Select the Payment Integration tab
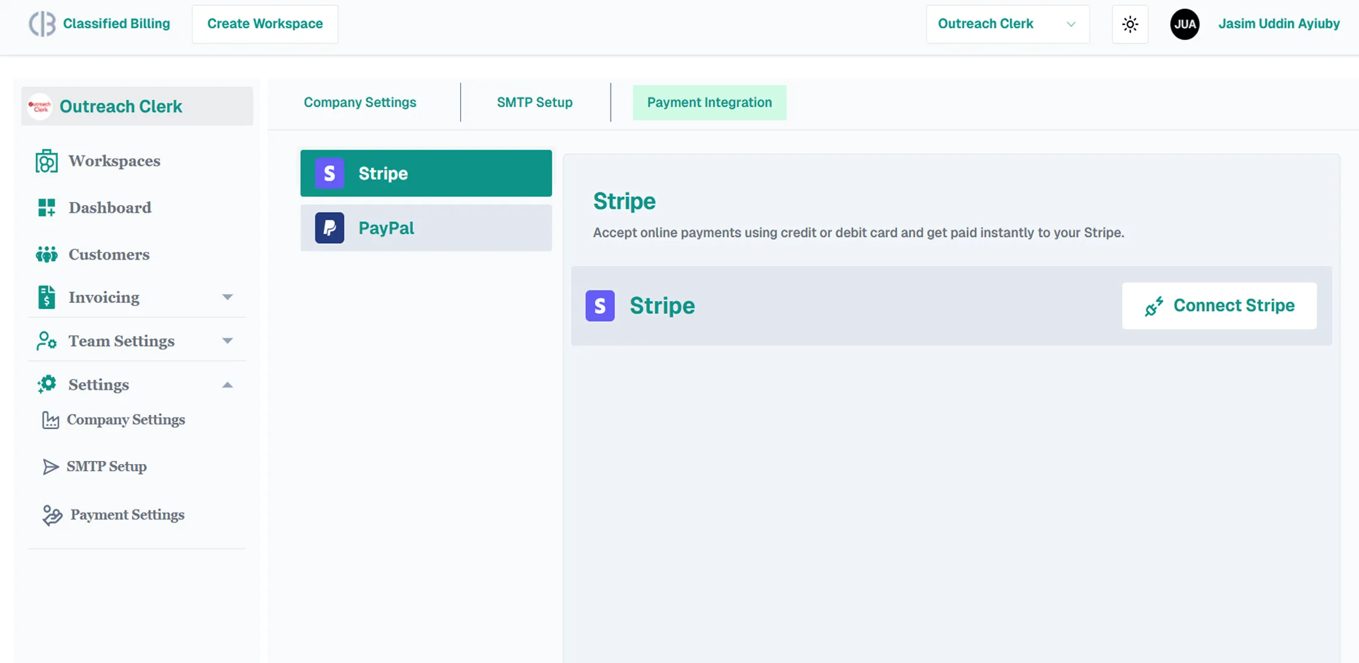Image resolution: width=1359 pixels, height=663 pixels. (709, 103)
